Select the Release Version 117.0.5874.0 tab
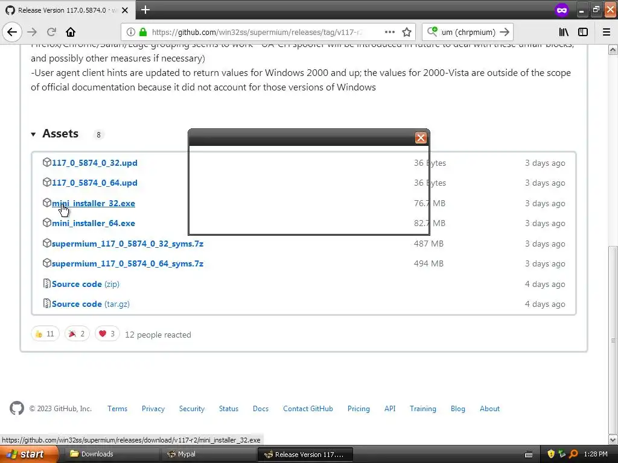Screen dimensions: 618x463 point(68,10)
